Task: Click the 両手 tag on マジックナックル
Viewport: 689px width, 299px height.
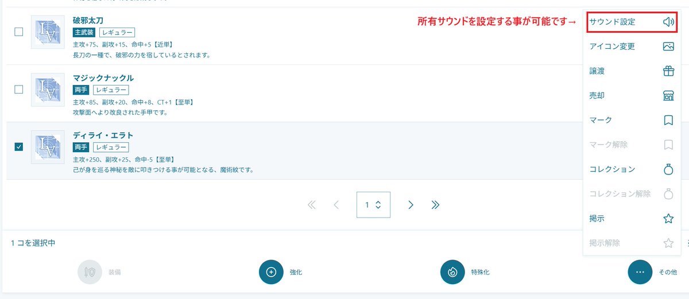Action: click(x=81, y=90)
